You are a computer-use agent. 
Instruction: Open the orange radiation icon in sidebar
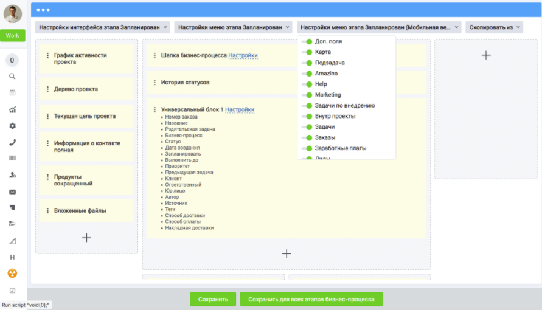click(x=12, y=274)
